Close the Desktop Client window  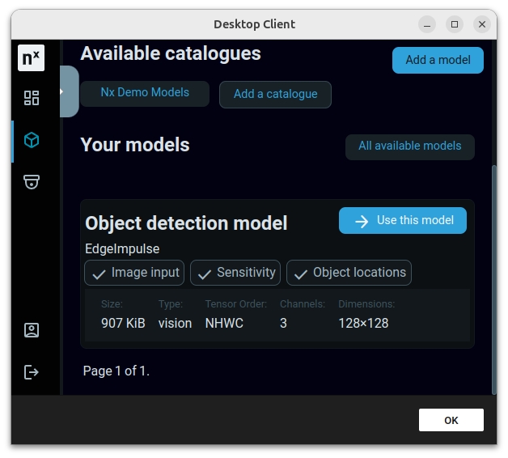(x=482, y=24)
